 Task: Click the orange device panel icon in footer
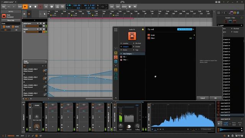tap(37, 136)
